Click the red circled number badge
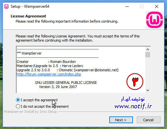Screen dimensions: 167x129 [135, 82]
